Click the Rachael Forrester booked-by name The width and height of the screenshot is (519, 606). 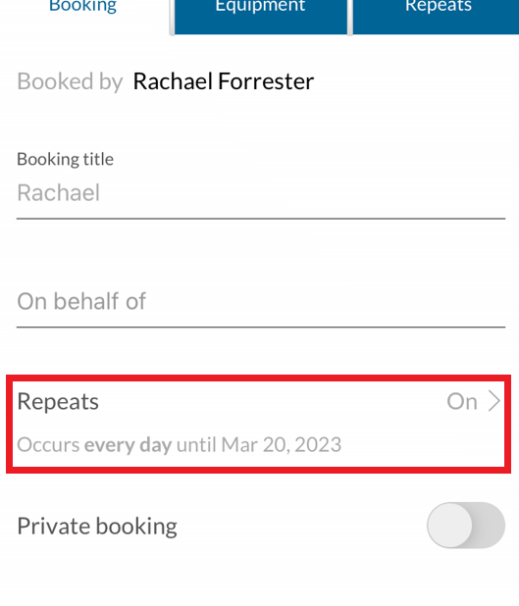(224, 81)
